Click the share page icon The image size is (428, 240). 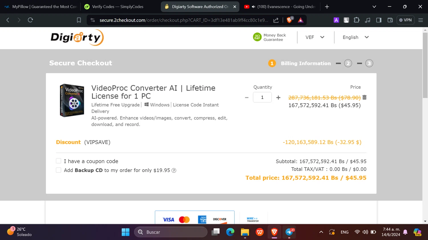pos(276,20)
